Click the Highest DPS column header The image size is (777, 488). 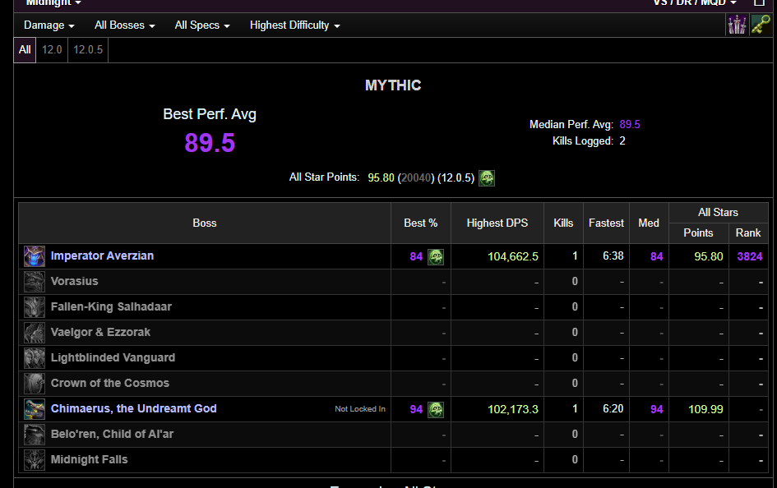pyautogui.click(x=497, y=223)
